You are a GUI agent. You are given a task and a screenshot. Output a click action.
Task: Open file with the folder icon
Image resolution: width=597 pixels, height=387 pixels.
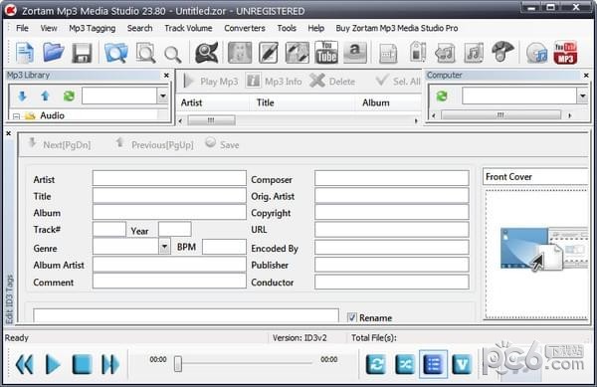54,52
